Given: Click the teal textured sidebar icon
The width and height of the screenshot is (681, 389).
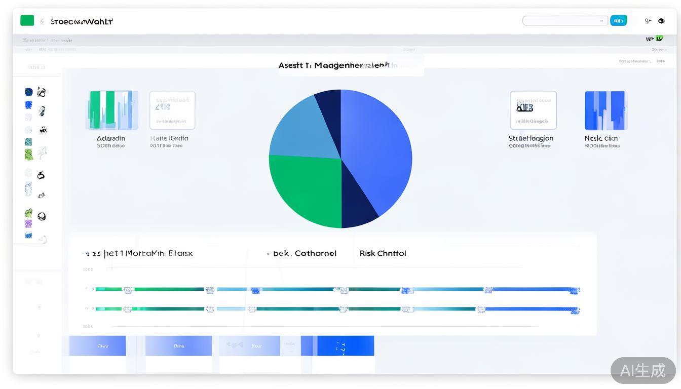Looking at the screenshot, I should point(28,142).
